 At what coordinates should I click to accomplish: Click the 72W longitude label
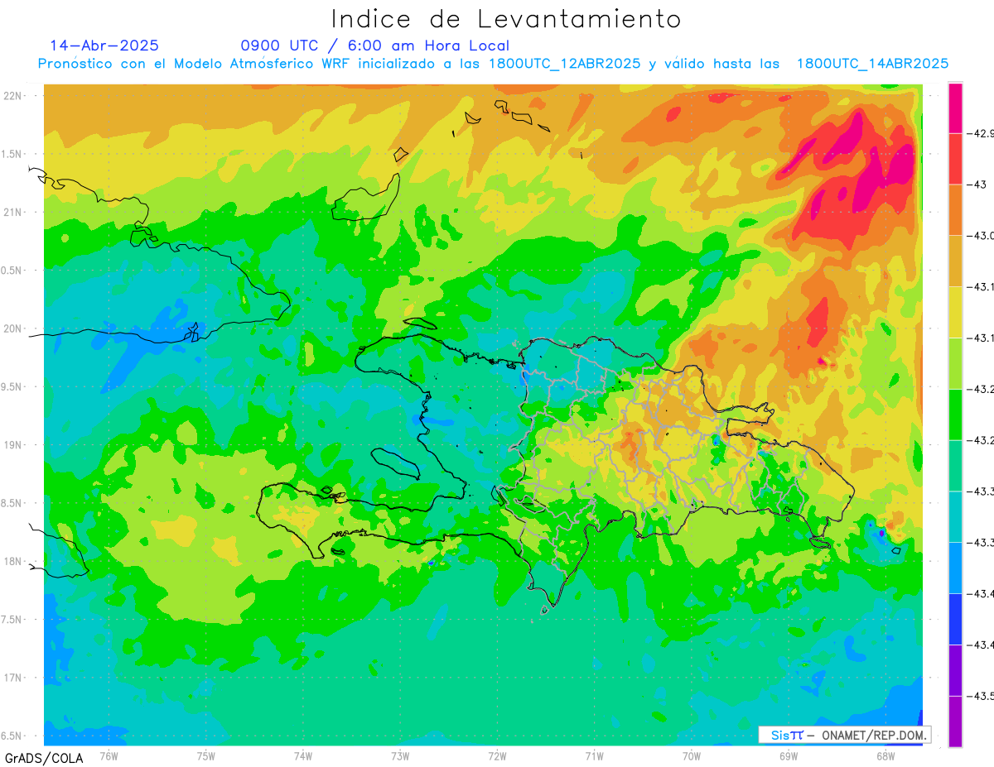(497, 756)
